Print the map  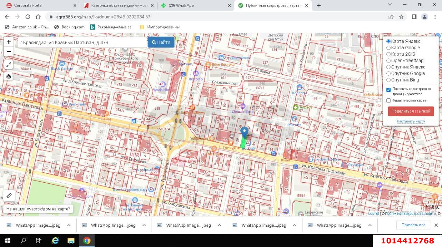click(9, 76)
